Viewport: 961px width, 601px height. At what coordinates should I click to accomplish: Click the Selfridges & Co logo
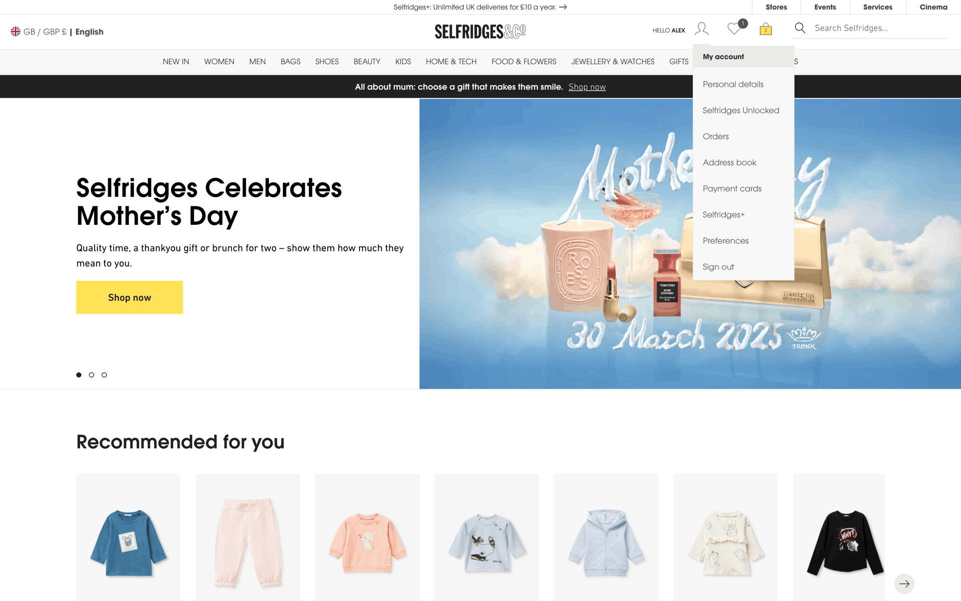(x=480, y=32)
